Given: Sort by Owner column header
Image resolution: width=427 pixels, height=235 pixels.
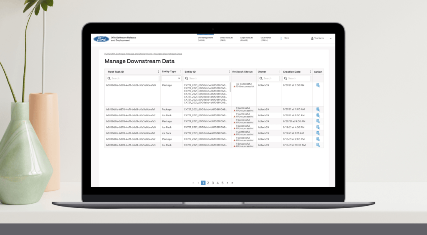Looking at the screenshot, I should 262,72.
